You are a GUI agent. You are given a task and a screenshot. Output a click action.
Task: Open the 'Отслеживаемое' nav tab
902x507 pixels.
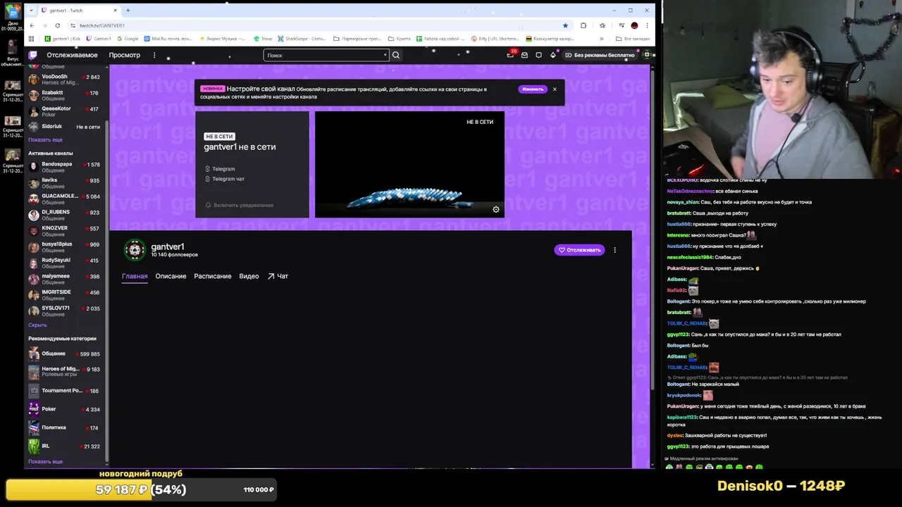(72, 55)
